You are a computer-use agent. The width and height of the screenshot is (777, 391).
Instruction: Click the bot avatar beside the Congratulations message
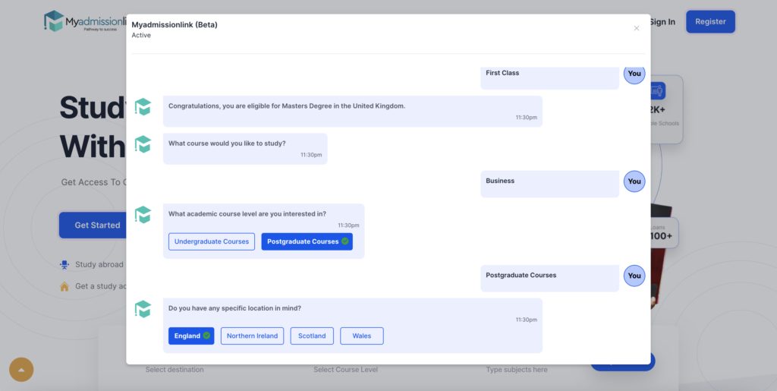coord(143,107)
